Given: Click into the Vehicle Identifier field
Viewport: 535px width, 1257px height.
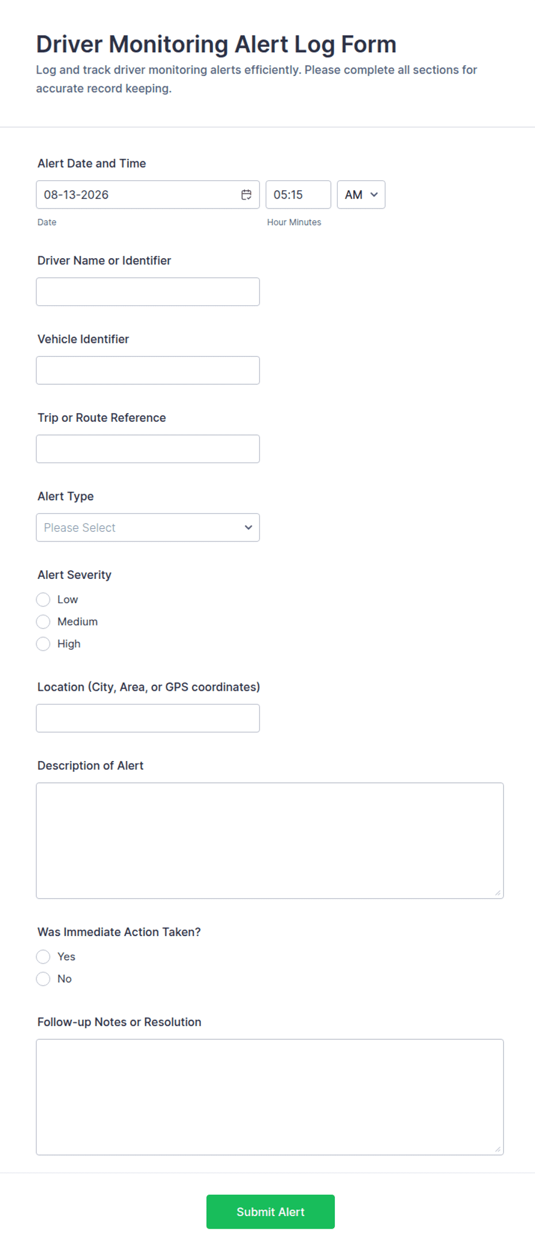Looking at the screenshot, I should pos(148,370).
